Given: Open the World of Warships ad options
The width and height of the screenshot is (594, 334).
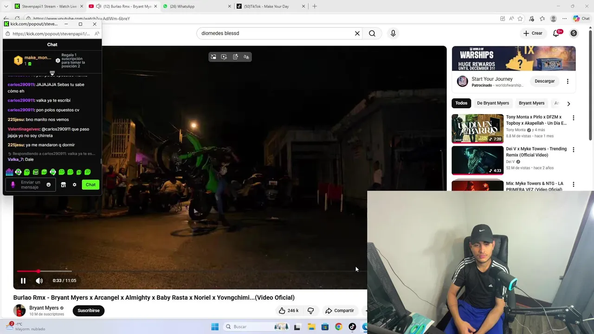Looking at the screenshot, I should tap(568, 81).
